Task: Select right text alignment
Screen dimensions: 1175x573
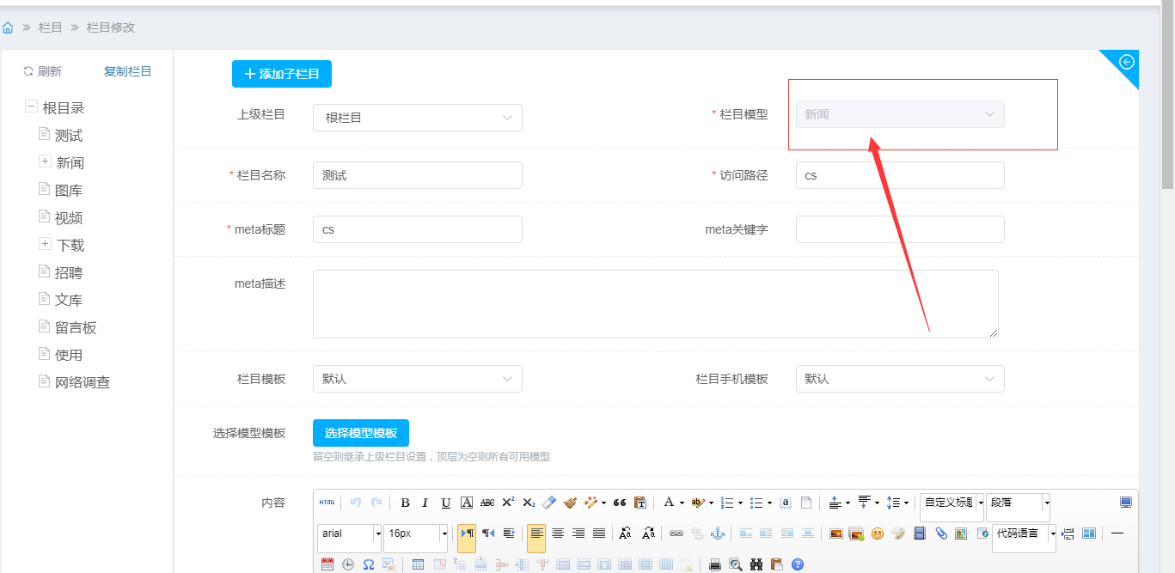Action: pyautogui.click(x=578, y=533)
